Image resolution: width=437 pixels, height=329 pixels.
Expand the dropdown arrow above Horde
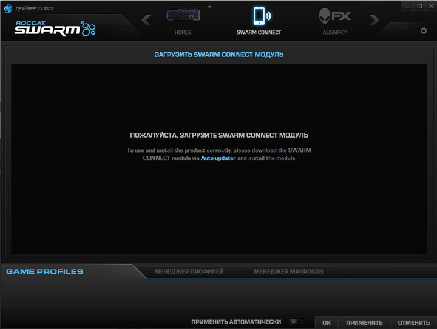pyautogui.click(x=209, y=7)
